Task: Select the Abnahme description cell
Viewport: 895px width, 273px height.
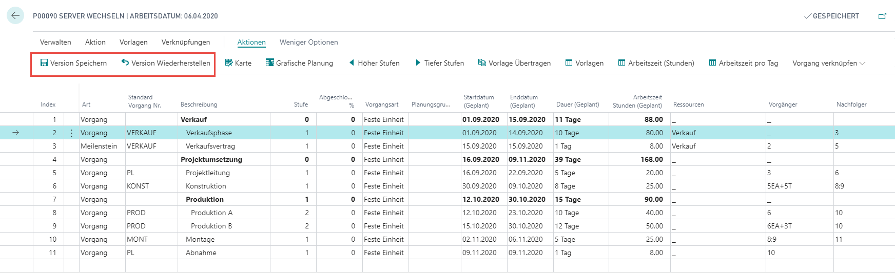Action: pyautogui.click(x=224, y=253)
